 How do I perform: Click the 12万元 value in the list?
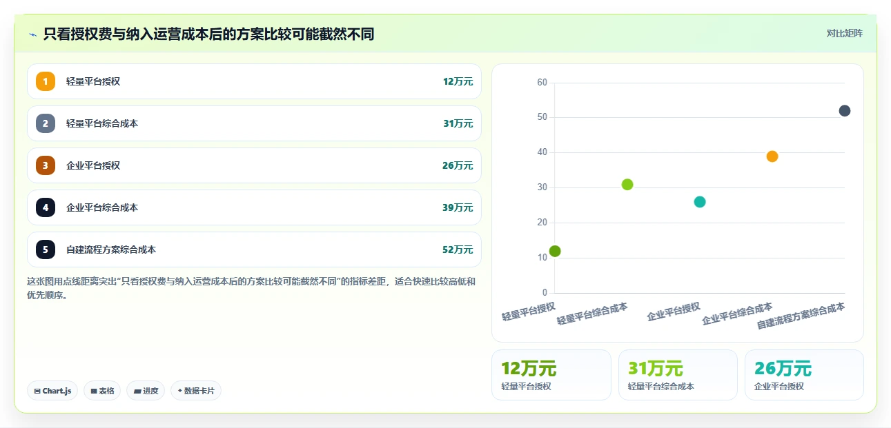[458, 81]
